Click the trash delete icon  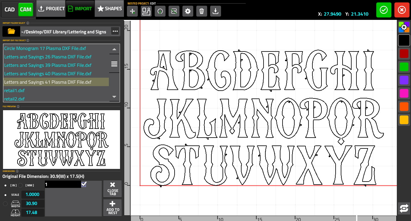202,11
